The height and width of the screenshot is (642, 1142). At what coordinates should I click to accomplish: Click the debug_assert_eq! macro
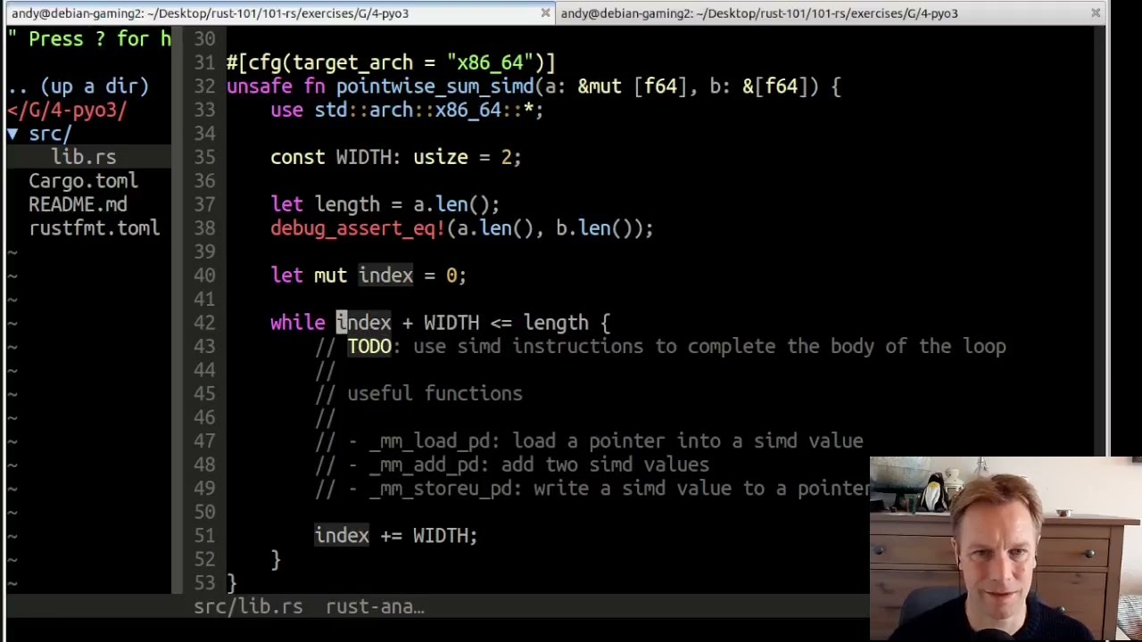click(358, 228)
